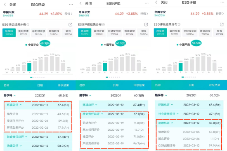This screenshot has height=151, width=227.
Task: Click the 股东评分 row in right panel
Action: click(x=189, y=139)
